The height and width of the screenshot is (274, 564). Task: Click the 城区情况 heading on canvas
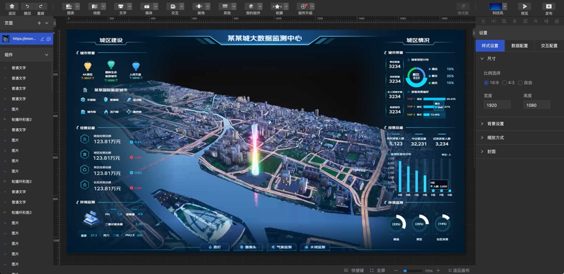(418, 40)
